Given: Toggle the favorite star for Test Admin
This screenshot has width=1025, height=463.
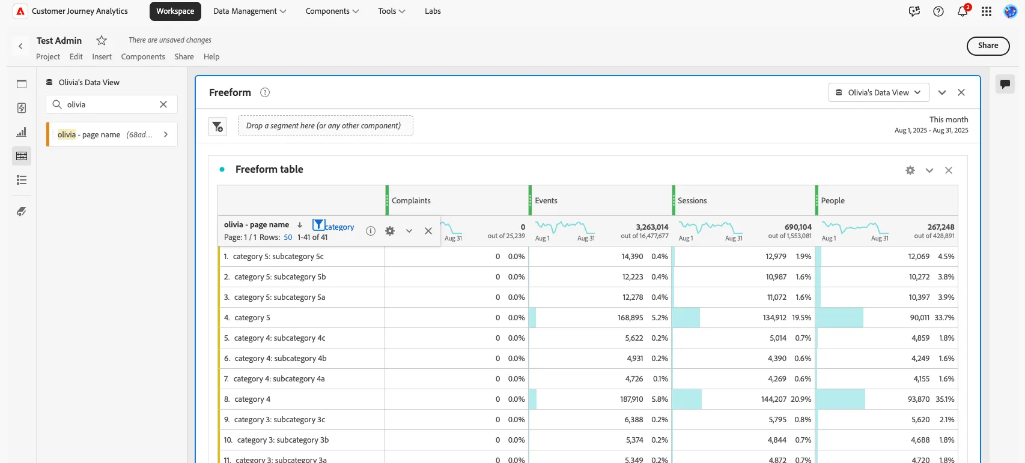Looking at the screenshot, I should point(102,40).
